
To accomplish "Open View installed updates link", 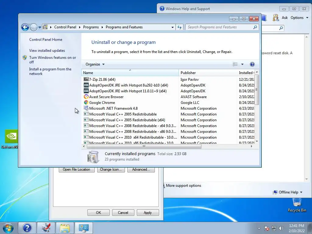I will 47,51.
